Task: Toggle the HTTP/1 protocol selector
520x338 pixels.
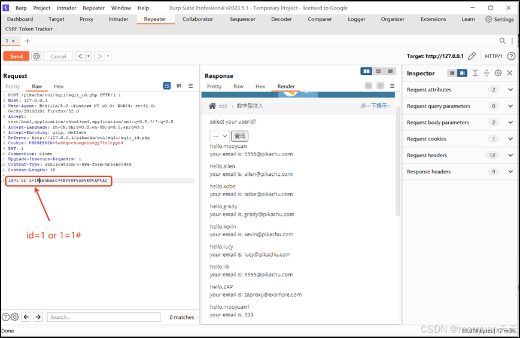Action: (x=494, y=56)
